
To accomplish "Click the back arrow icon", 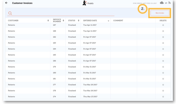I will (6, 3).
